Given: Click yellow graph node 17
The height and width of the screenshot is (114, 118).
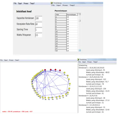Looking at the screenshot, I should tap(43, 97).
